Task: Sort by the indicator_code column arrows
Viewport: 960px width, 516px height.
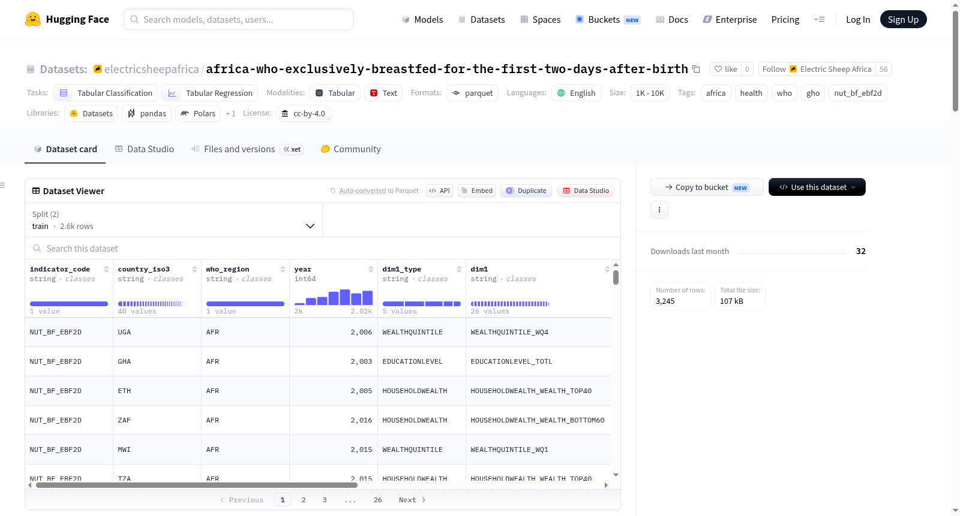Action: [106, 269]
